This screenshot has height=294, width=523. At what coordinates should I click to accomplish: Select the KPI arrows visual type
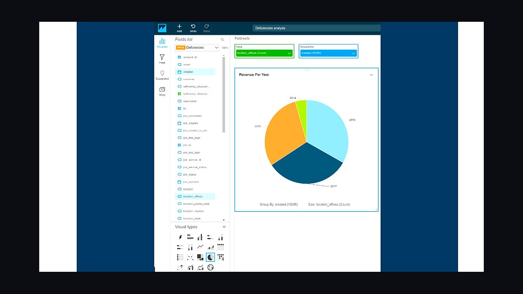[x=180, y=267]
